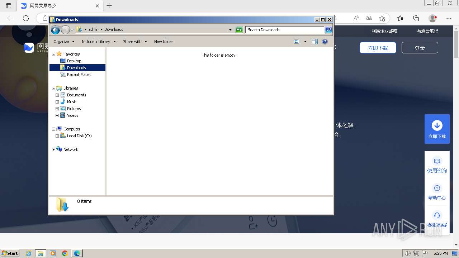Click the 5:25 PM taskbar clock

coord(440,253)
